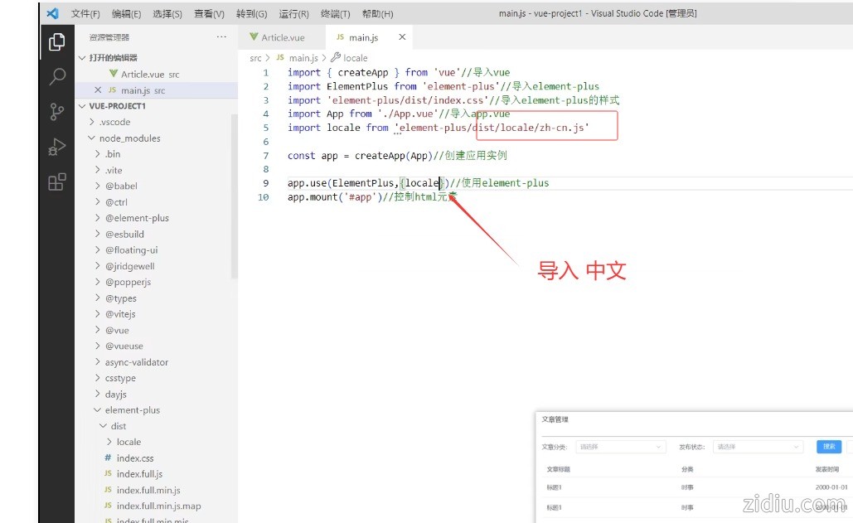Click the 搜索 button in preview

click(828, 447)
